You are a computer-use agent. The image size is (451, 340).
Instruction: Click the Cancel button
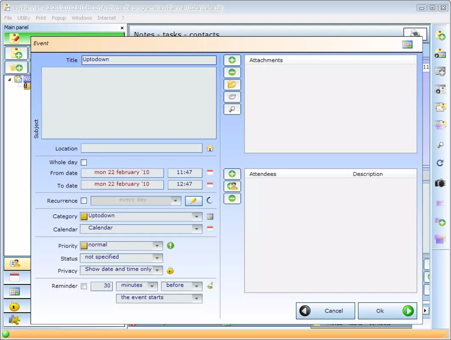[x=325, y=311]
